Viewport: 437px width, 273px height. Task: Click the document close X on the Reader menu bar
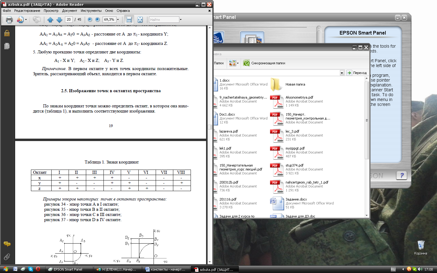coord(209,11)
